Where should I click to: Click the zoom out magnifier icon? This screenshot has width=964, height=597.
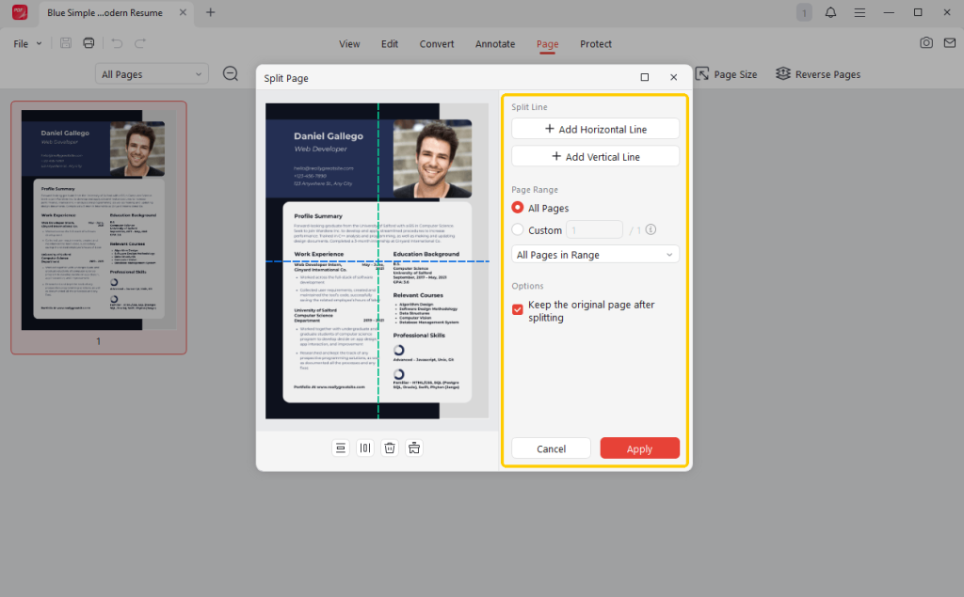(x=231, y=72)
